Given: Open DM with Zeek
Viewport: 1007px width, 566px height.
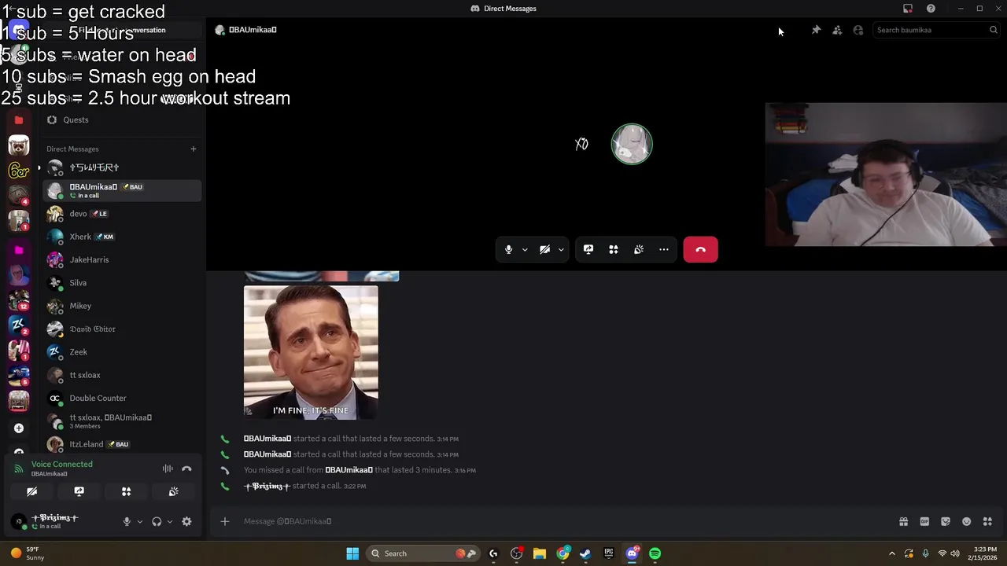Looking at the screenshot, I should coord(122,352).
